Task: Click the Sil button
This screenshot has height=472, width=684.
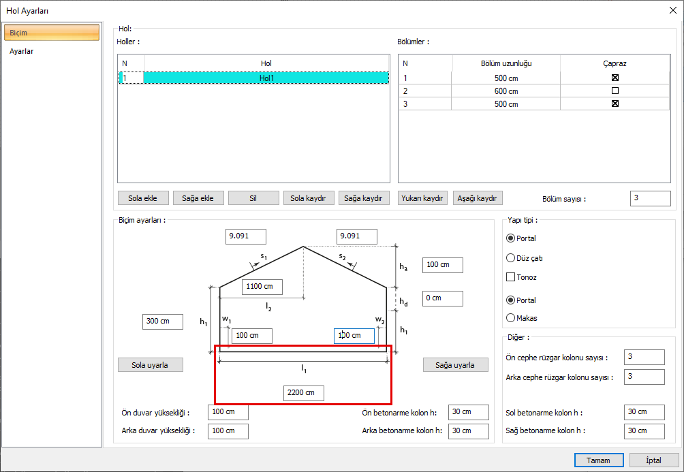Action: point(253,198)
